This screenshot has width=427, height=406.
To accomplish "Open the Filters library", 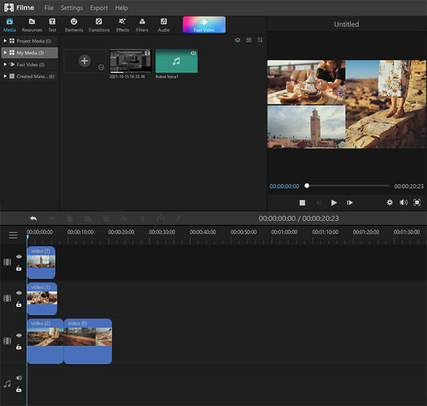I will click(x=142, y=25).
